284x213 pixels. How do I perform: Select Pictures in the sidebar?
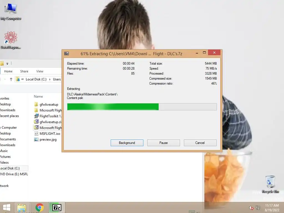pos(5,156)
